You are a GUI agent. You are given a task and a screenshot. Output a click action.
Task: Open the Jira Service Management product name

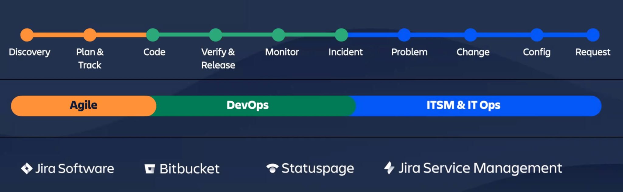pos(480,168)
